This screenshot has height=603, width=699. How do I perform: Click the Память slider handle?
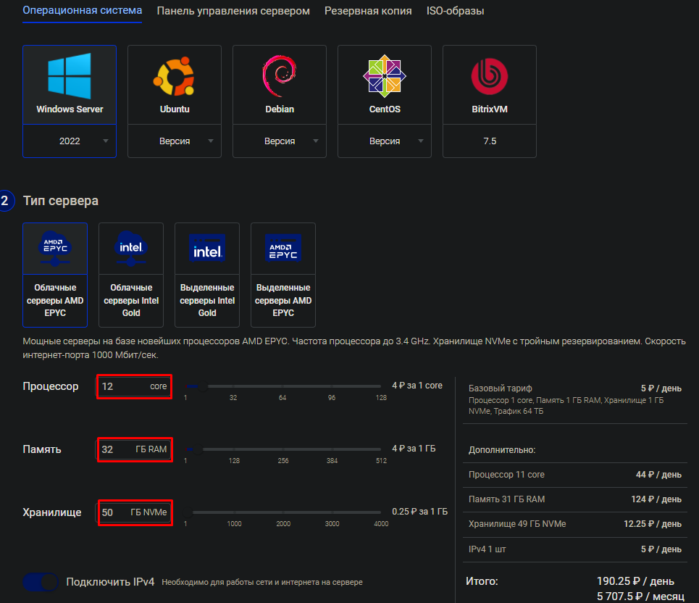tap(198, 449)
